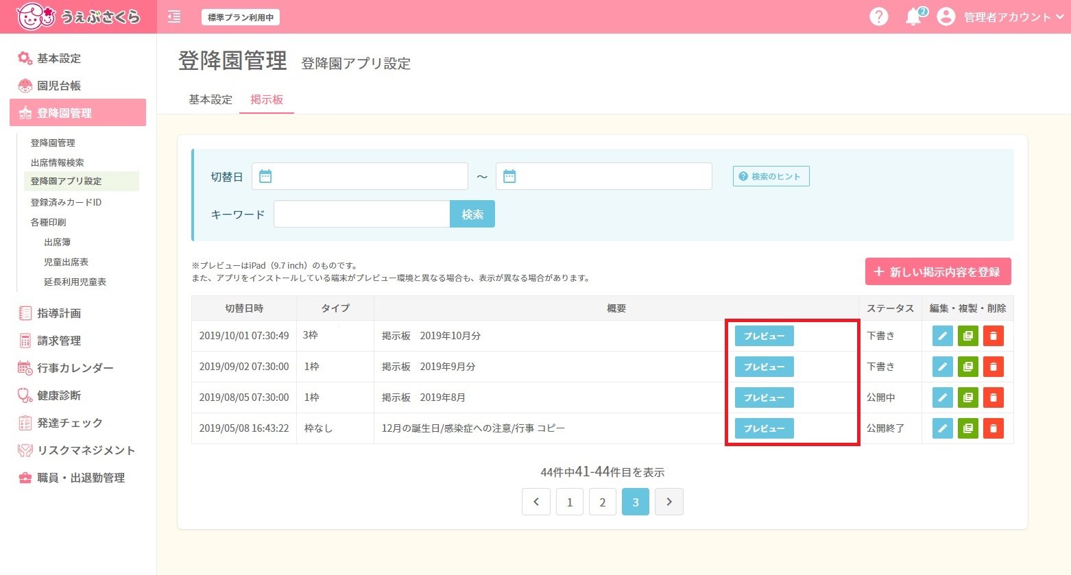This screenshot has height=575, width=1071.
Task: Click the キーワード input field
Action: pos(362,214)
